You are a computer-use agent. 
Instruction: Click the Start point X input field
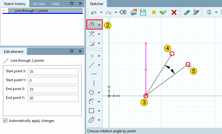coord(53,72)
